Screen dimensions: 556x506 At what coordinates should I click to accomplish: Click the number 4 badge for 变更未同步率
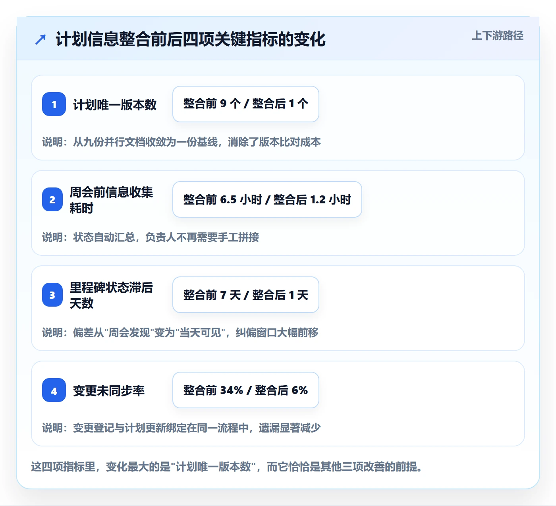click(x=54, y=390)
